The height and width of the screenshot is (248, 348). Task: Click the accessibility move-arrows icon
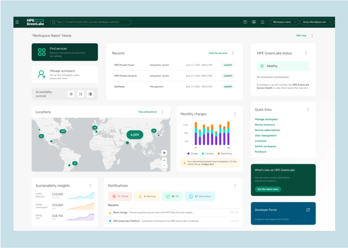pos(71,94)
